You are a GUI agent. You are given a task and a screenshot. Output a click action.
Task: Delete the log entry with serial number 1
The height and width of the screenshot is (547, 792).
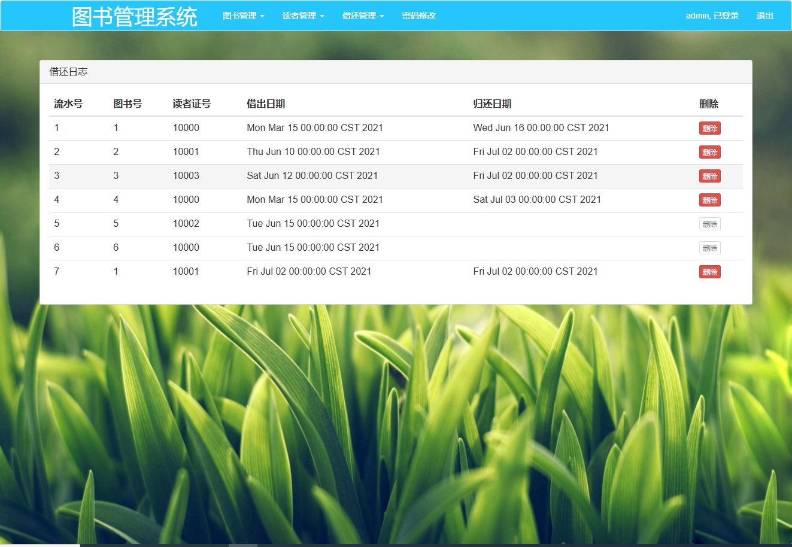(x=709, y=128)
